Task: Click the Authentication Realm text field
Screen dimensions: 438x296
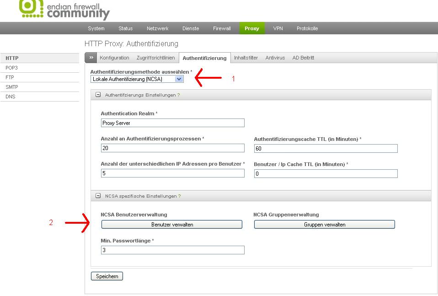Action: coord(172,123)
